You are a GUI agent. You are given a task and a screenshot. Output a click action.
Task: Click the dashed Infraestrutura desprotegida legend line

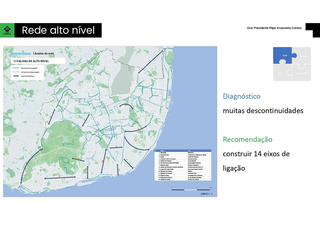[x=16, y=72]
